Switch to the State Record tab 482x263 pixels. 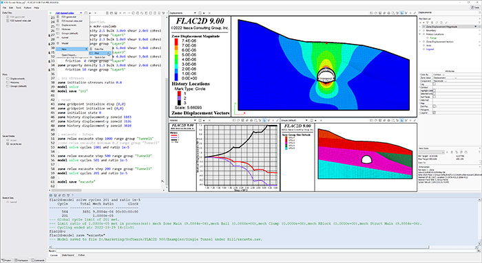point(67,255)
